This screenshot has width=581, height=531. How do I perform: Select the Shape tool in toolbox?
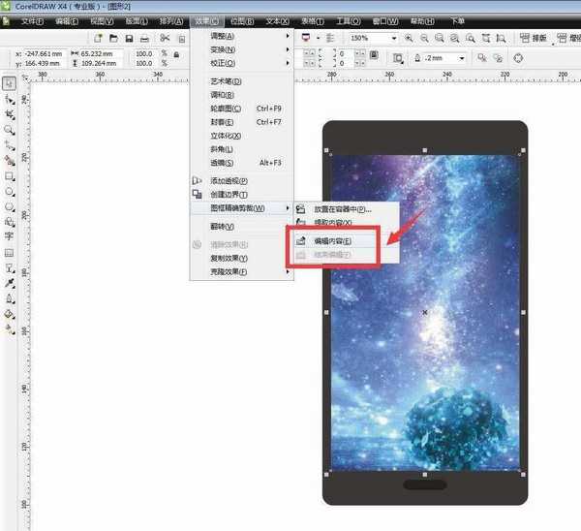pyautogui.click(x=10, y=100)
